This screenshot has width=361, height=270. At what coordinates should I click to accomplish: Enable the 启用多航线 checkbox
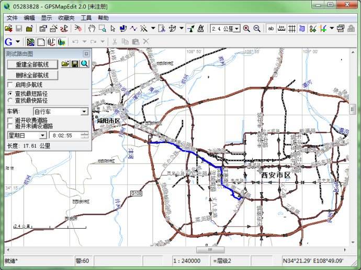pyautogui.click(x=10, y=85)
